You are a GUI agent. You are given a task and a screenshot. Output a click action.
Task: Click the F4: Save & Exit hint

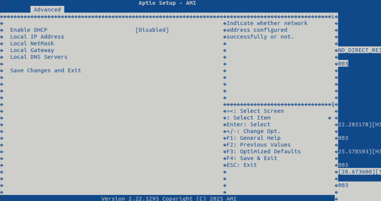[252, 158]
